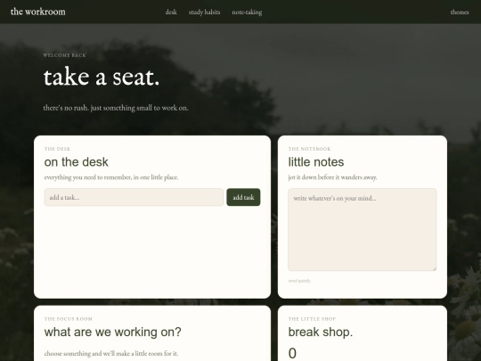481x361 pixels.
Task: Click 'there's no rush' subtitle text
Action: 116,108
